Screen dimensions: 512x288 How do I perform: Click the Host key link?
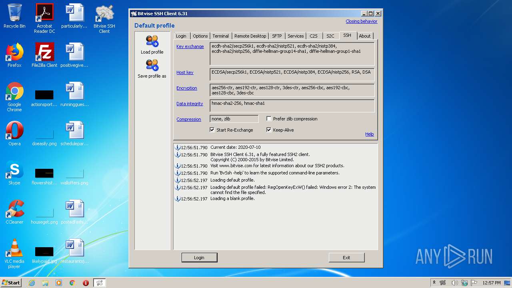pyautogui.click(x=185, y=72)
